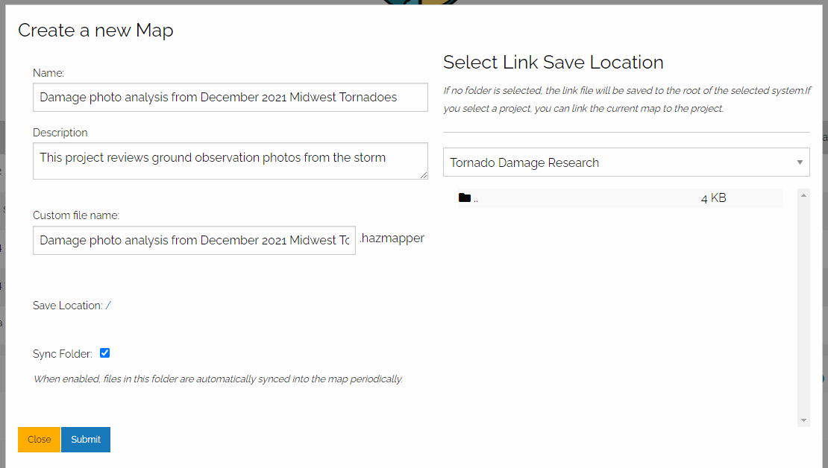Image resolution: width=828 pixels, height=468 pixels.
Task: Click the parent directory folder icon
Action: click(x=465, y=198)
